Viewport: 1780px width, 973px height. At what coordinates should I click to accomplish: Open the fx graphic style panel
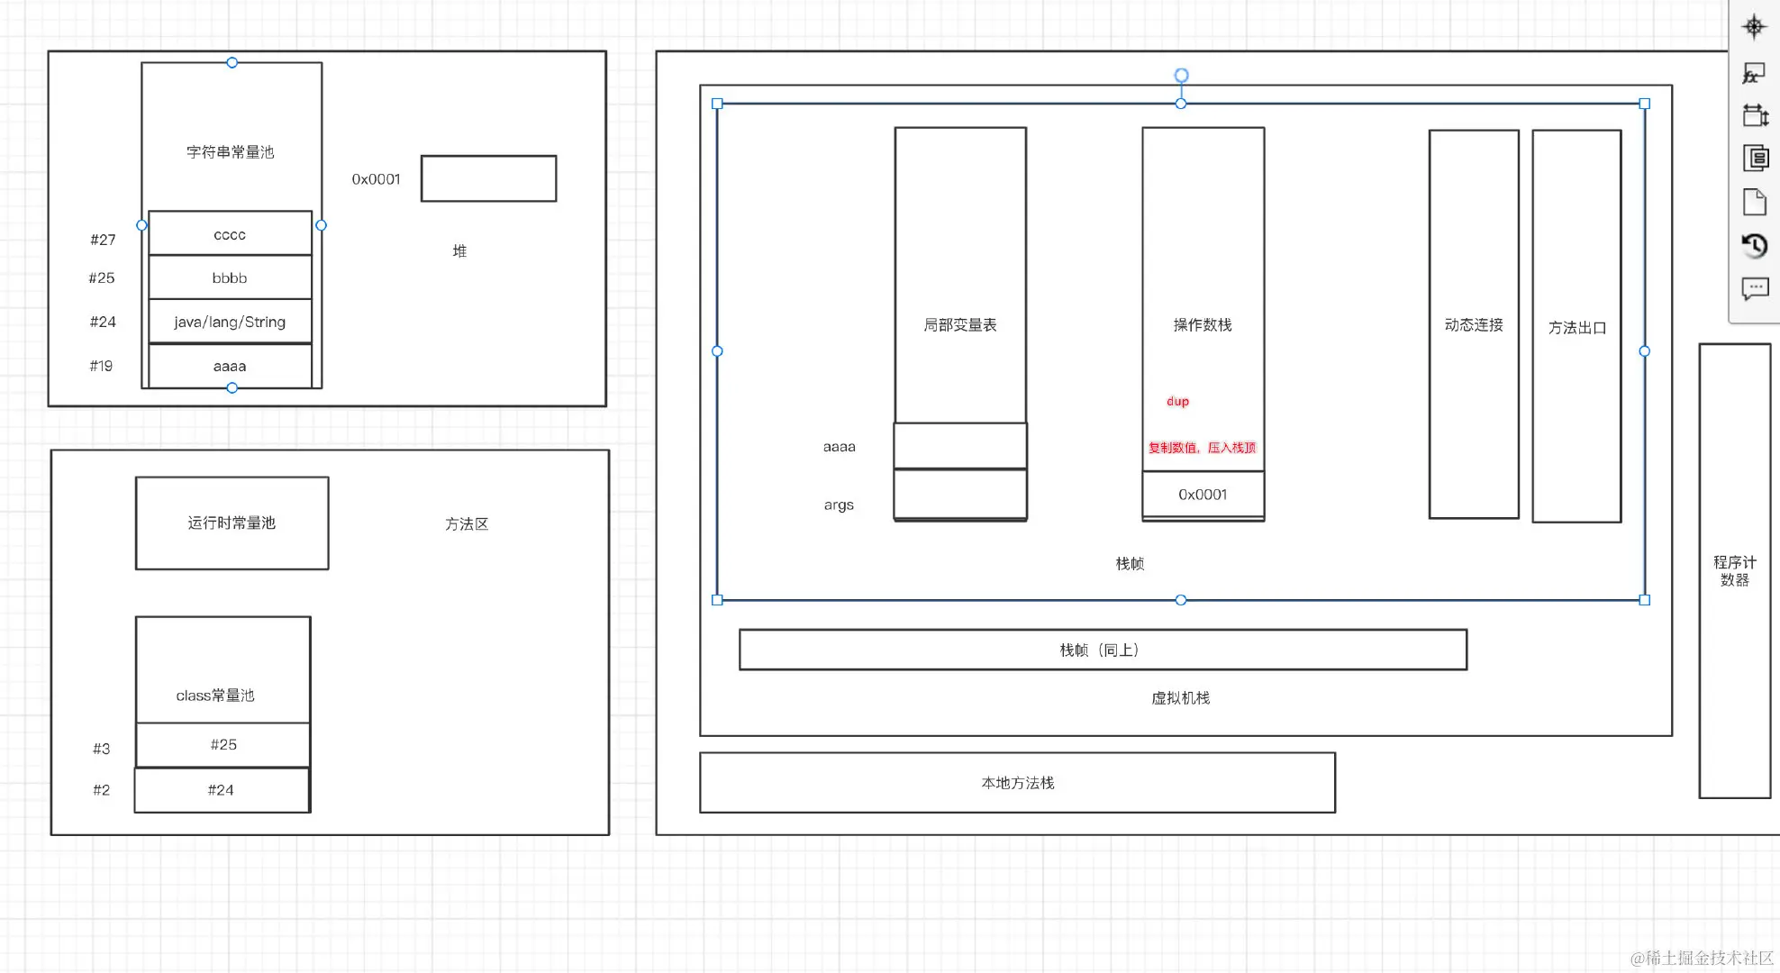(1754, 74)
